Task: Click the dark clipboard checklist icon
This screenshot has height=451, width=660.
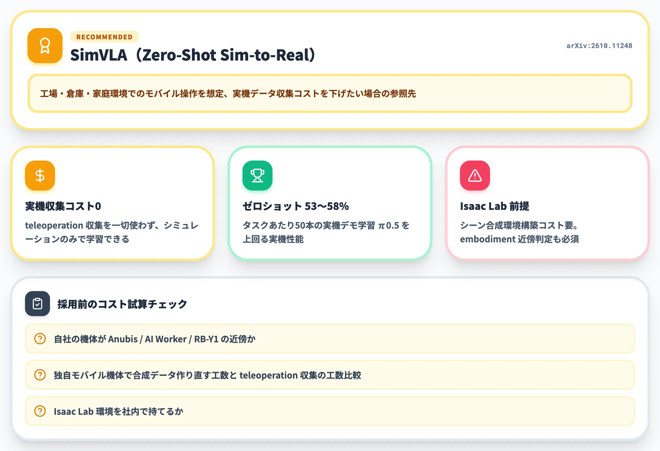Action: click(37, 304)
